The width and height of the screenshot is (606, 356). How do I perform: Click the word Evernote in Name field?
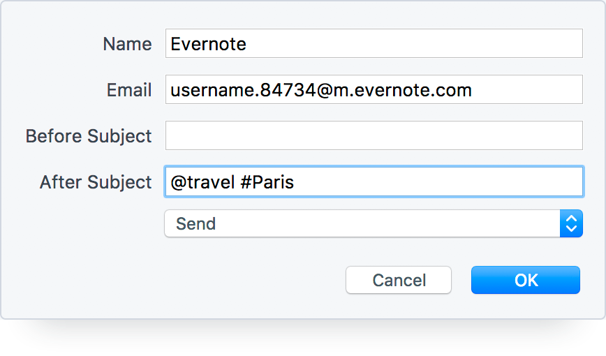click(x=208, y=44)
